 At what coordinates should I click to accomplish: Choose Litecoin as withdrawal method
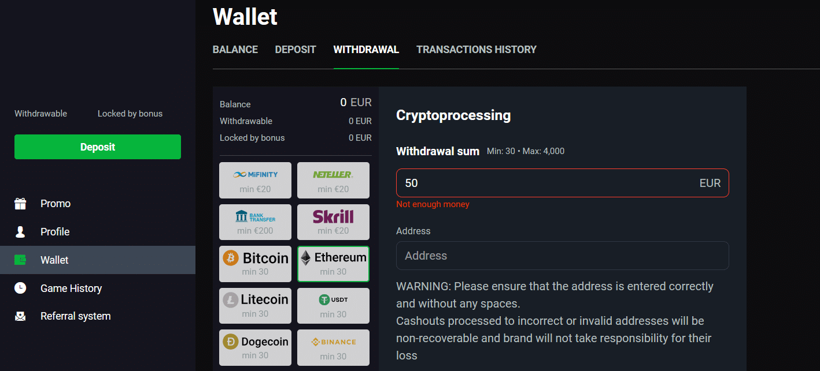point(255,305)
